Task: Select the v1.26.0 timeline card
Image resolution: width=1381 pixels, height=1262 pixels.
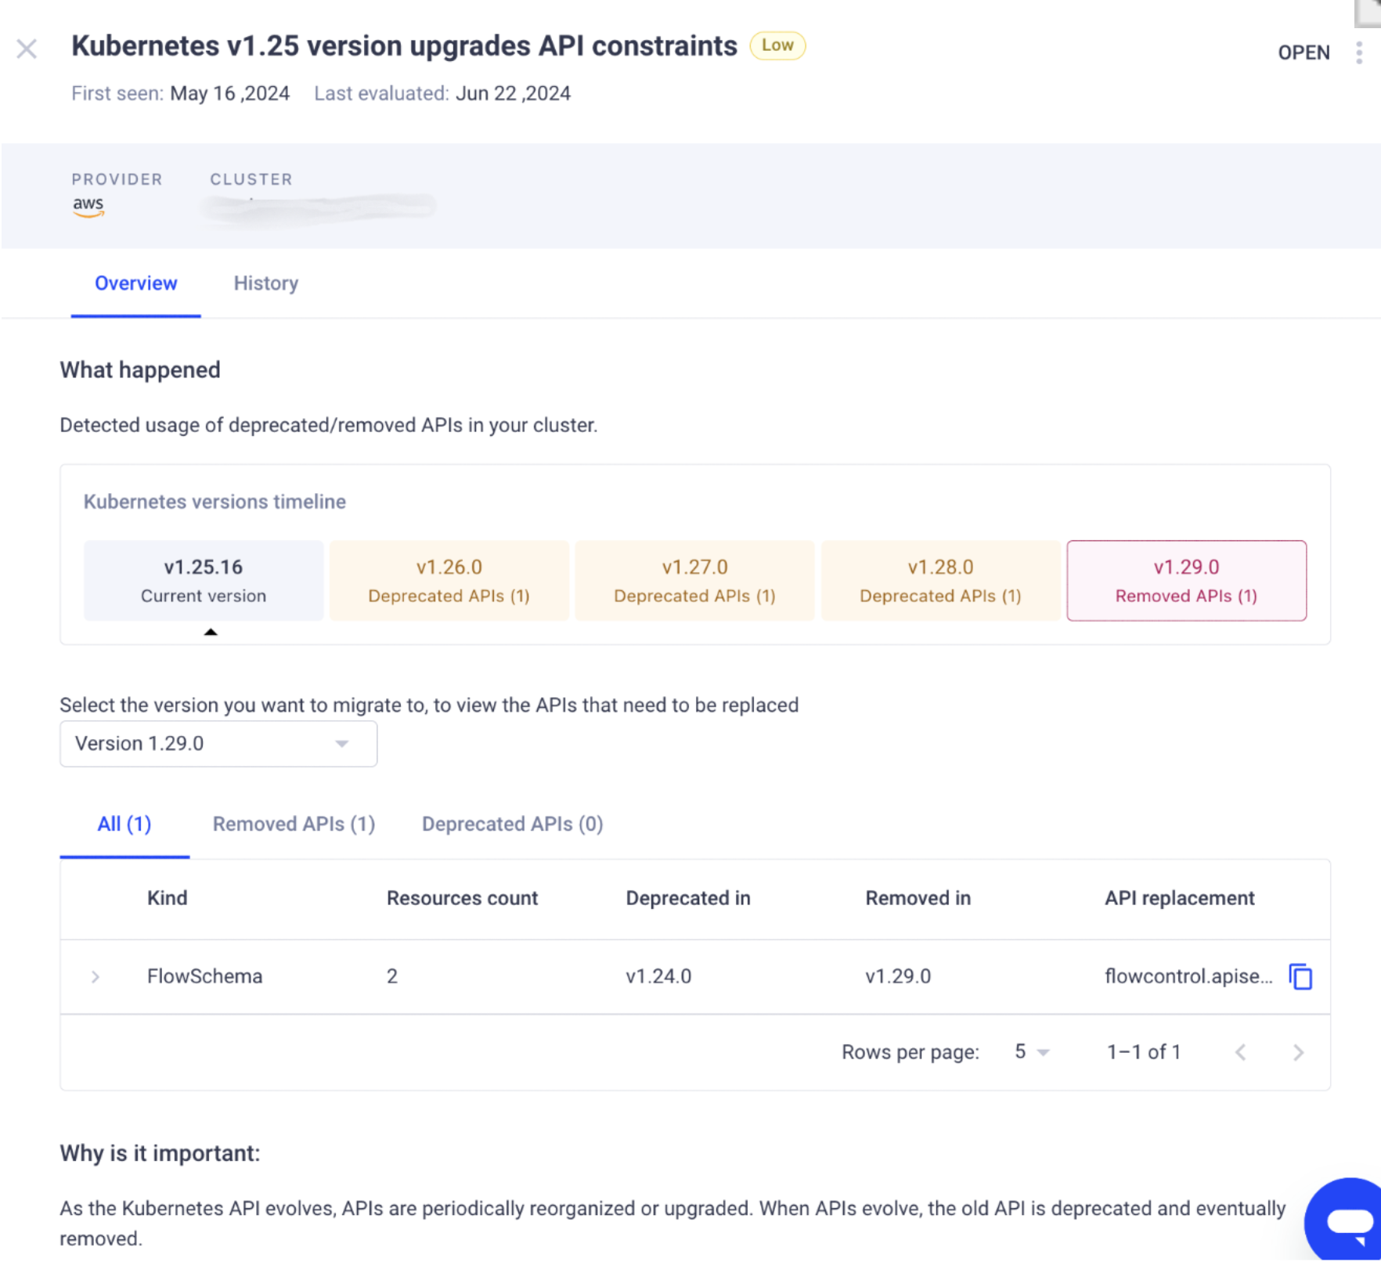Action: (x=449, y=580)
